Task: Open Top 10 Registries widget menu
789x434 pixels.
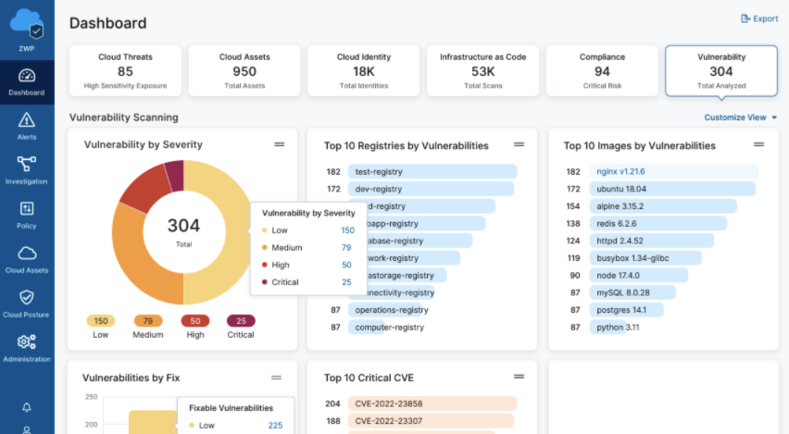Action: 519,144
